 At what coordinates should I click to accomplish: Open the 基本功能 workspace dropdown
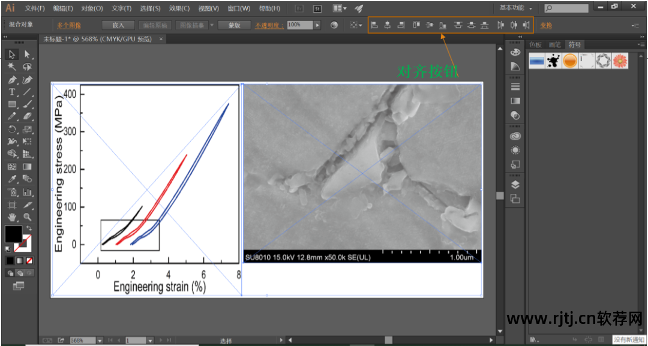[x=516, y=8]
